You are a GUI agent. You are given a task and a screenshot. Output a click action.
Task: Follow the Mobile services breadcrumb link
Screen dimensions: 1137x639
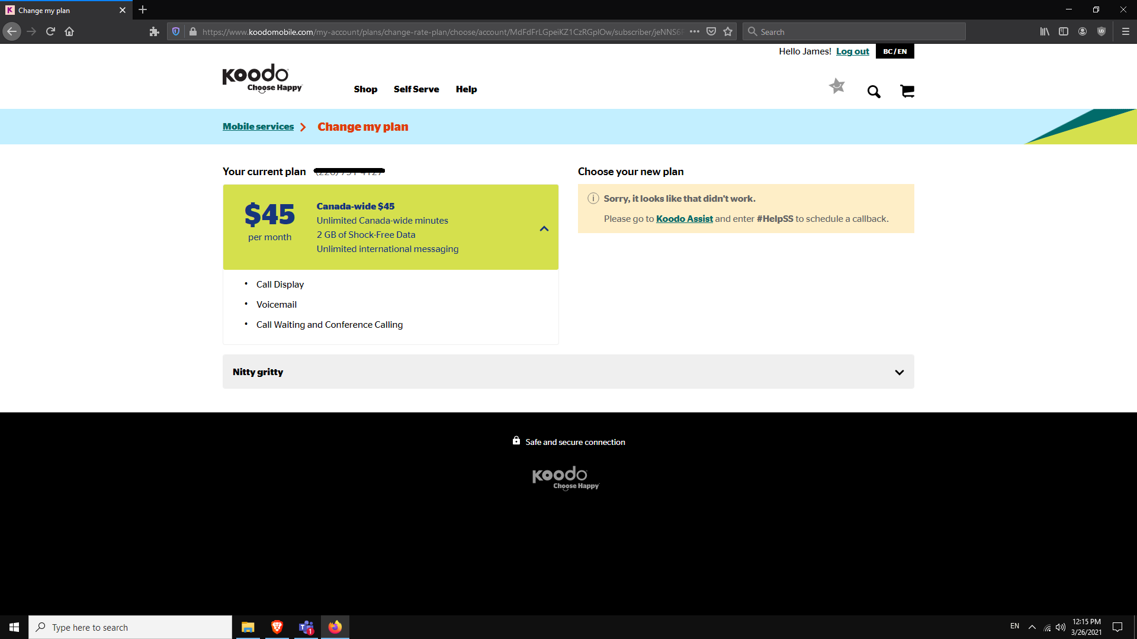[x=258, y=127]
